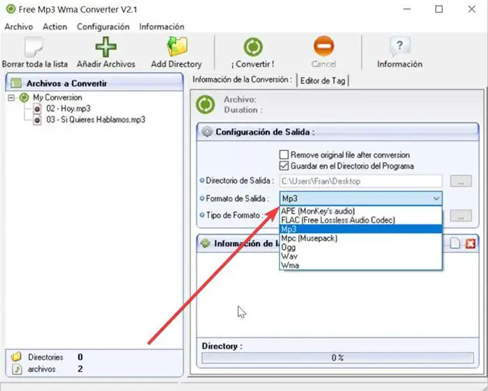Click the Configuración de Salida header text
Screen dimensions: 488x391
tap(265, 132)
